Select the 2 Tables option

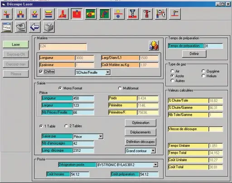click(x=66, y=126)
